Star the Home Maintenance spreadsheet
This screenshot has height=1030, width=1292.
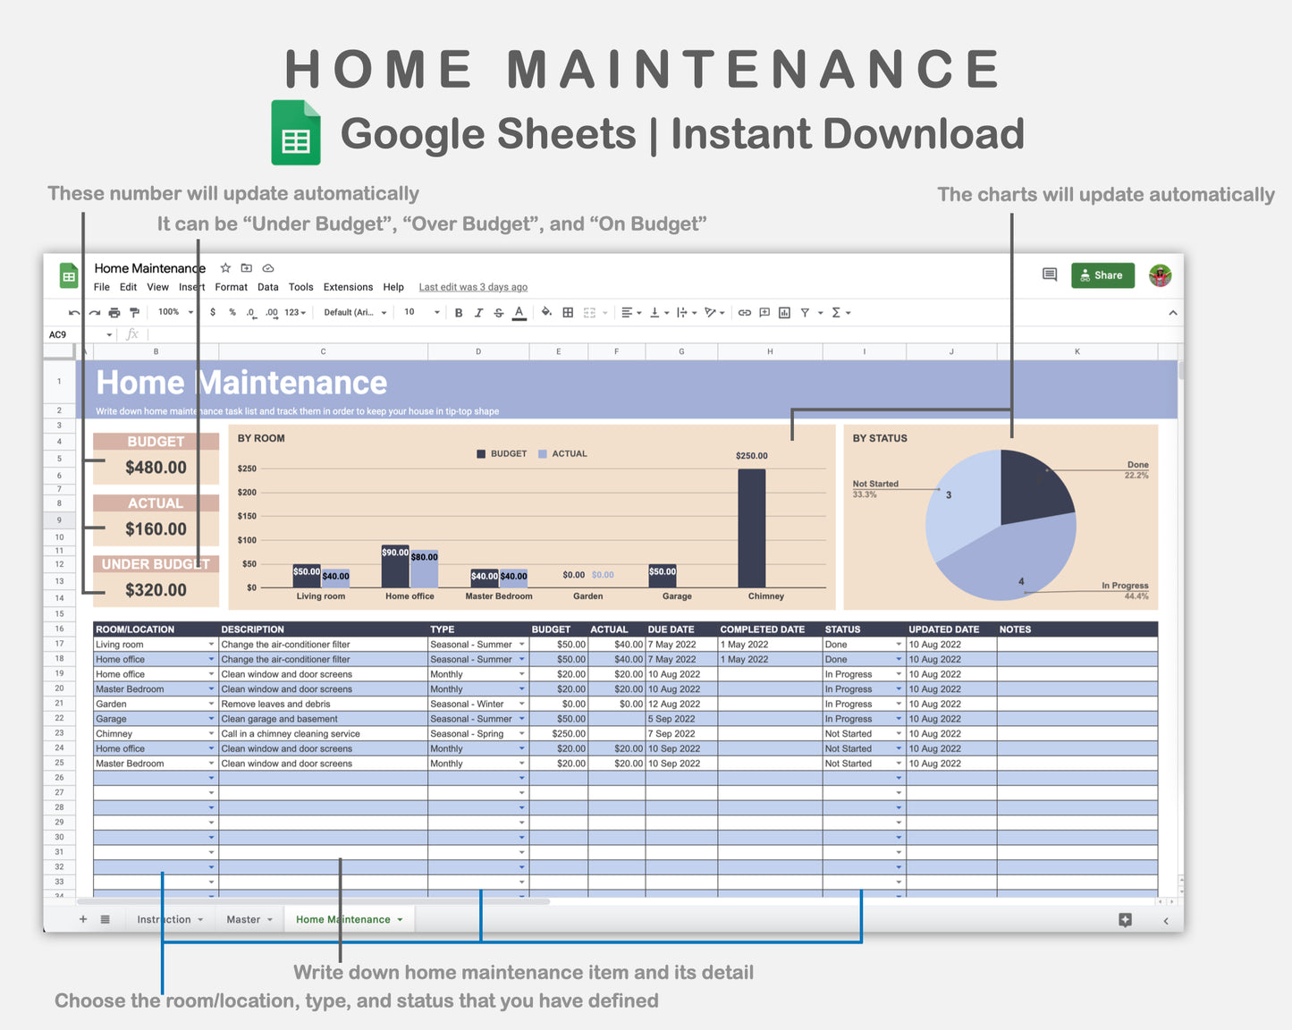coord(224,268)
